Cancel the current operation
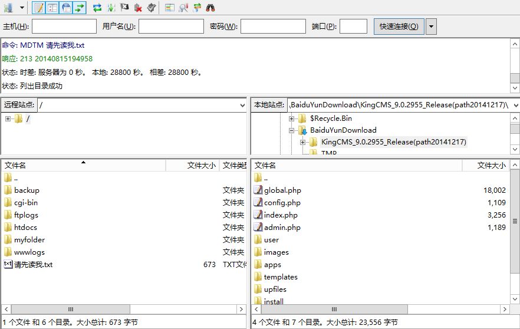This screenshot has width=520, height=329. pyautogui.click(x=124, y=7)
